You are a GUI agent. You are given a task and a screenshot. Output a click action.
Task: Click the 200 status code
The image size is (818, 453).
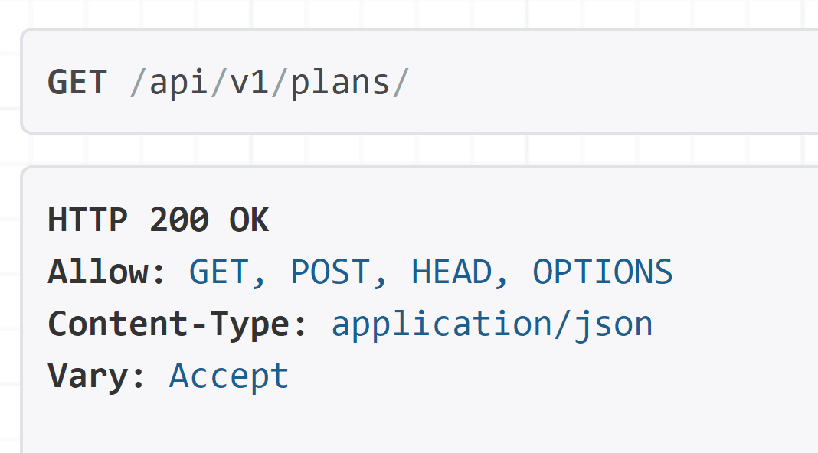coord(178,221)
